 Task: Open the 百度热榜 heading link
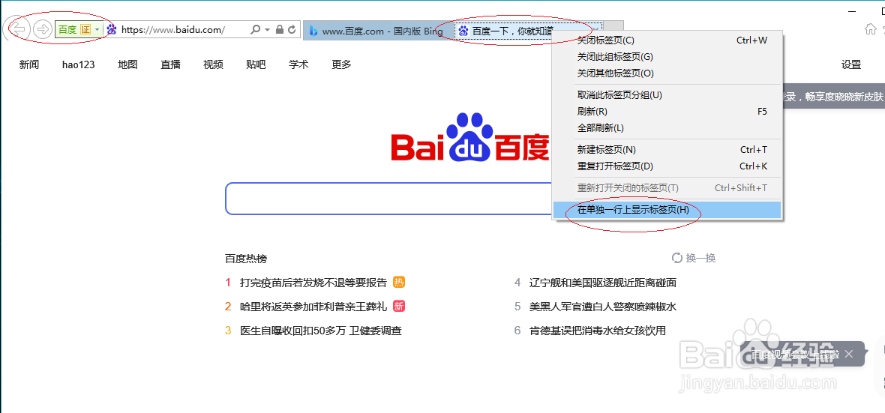[x=246, y=259]
